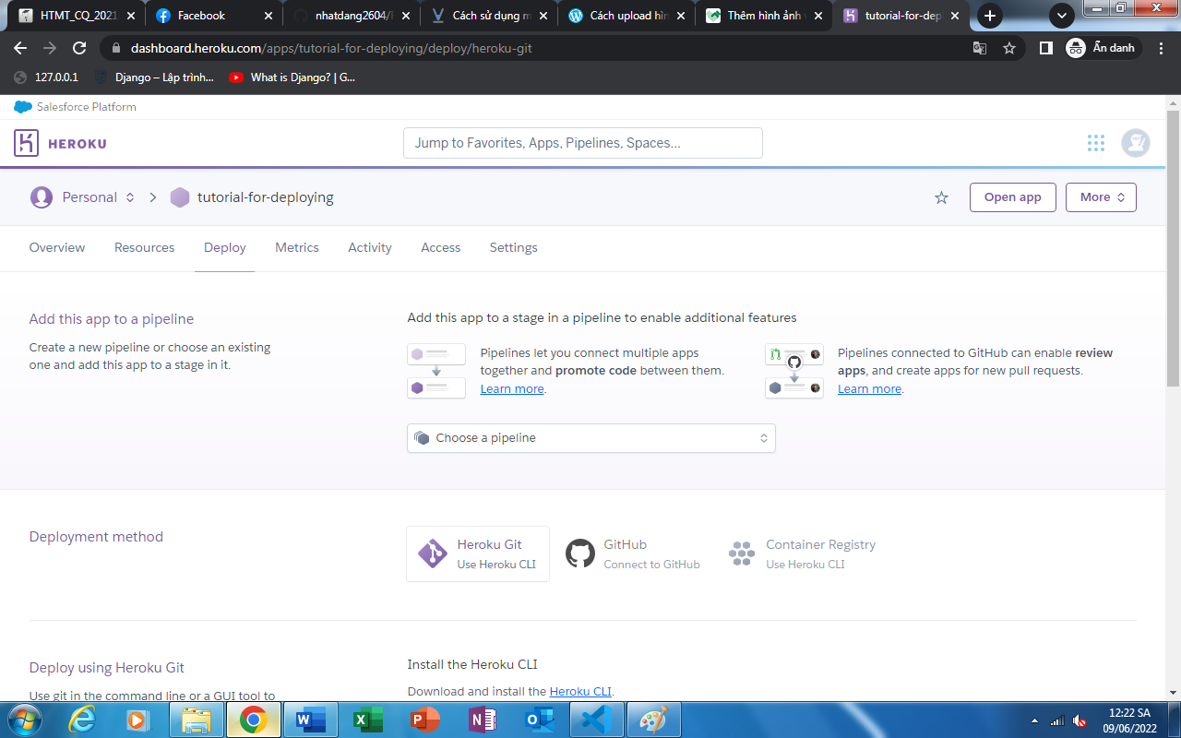The image size is (1181, 738).
Task: Click the Salesforce Platform cloud logo
Action: [23, 107]
